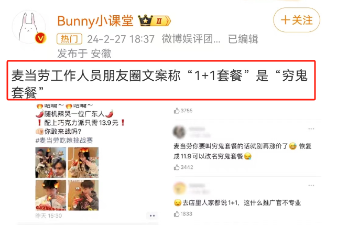
Task: View the top-right girl eating photo
Action: [83, 163]
